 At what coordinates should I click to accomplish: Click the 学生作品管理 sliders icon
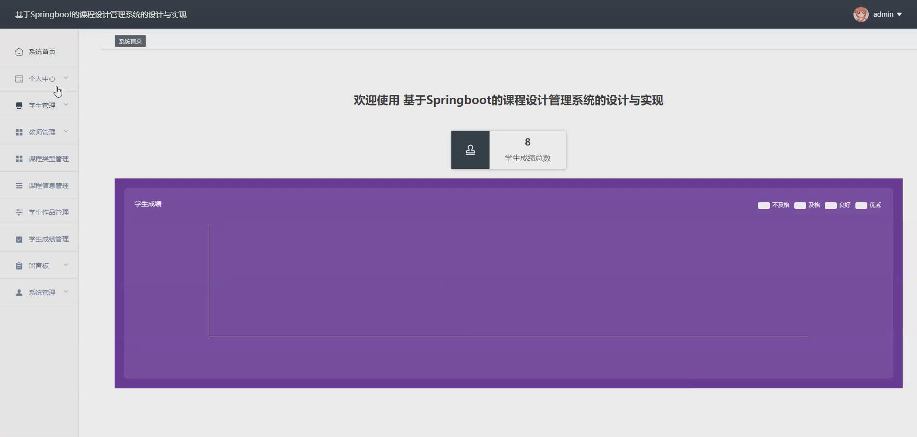[19, 212]
